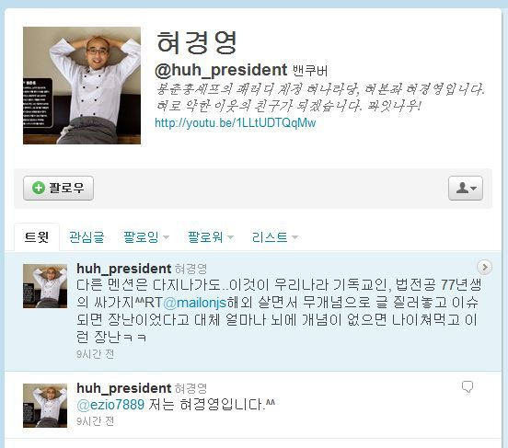Select the 트윗 tab

[x=37, y=236]
